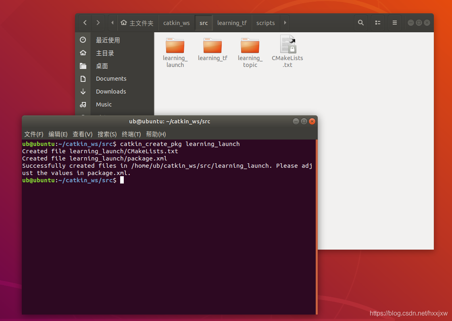Image resolution: width=452 pixels, height=321 pixels.
Task: Click the terminal title ub@ubuntu: ~/catkin_ws/src
Action: click(x=169, y=121)
